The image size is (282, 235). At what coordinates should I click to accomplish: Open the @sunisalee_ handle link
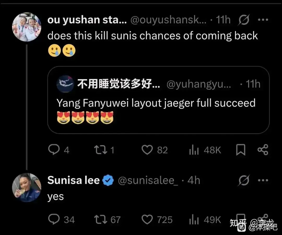coord(148,180)
